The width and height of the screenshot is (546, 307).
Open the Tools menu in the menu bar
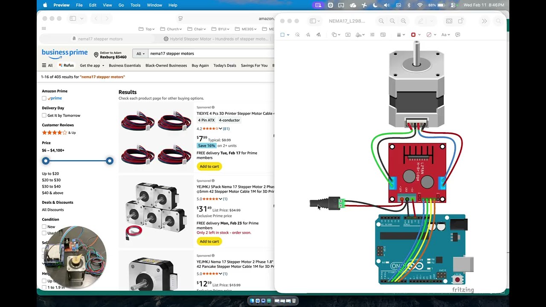pyautogui.click(x=135, y=5)
